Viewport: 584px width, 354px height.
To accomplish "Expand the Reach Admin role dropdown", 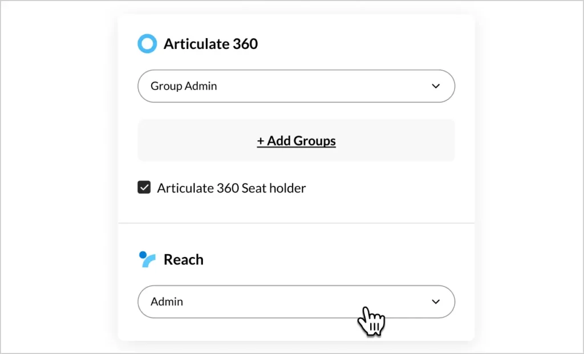I will [296, 302].
